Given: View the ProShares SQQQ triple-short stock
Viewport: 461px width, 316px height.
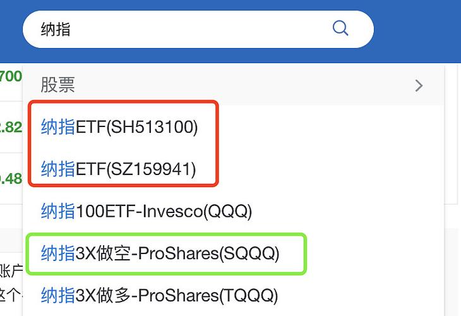Looking at the screenshot, I should (x=160, y=253).
